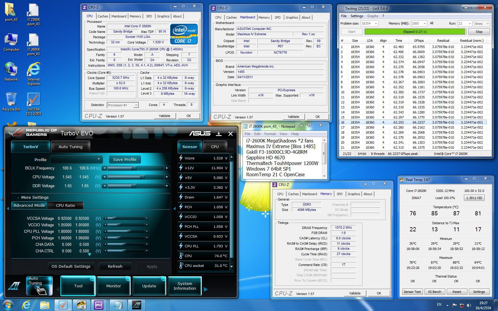498x311 pixels.
Task: Switch to LinX checkmark icon in taskbar
Action: (63, 305)
